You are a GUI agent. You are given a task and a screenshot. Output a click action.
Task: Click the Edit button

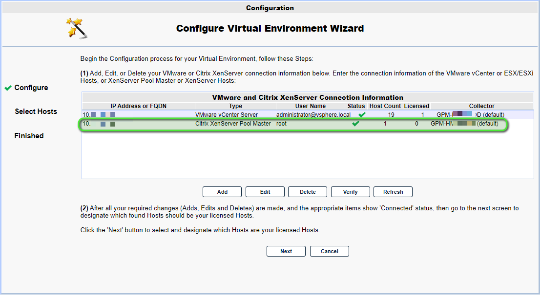click(265, 192)
